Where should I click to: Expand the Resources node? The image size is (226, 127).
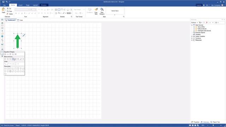coord(192,40)
